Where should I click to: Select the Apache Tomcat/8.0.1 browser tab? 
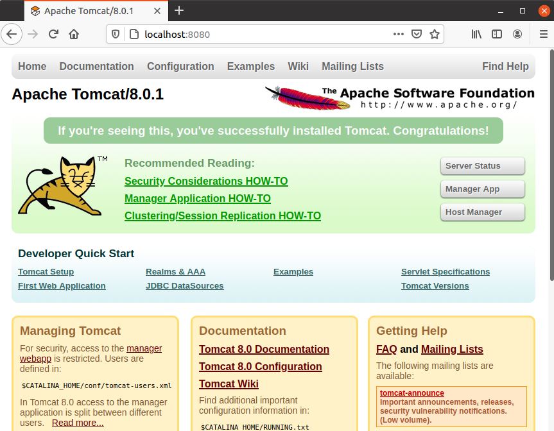(96, 11)
